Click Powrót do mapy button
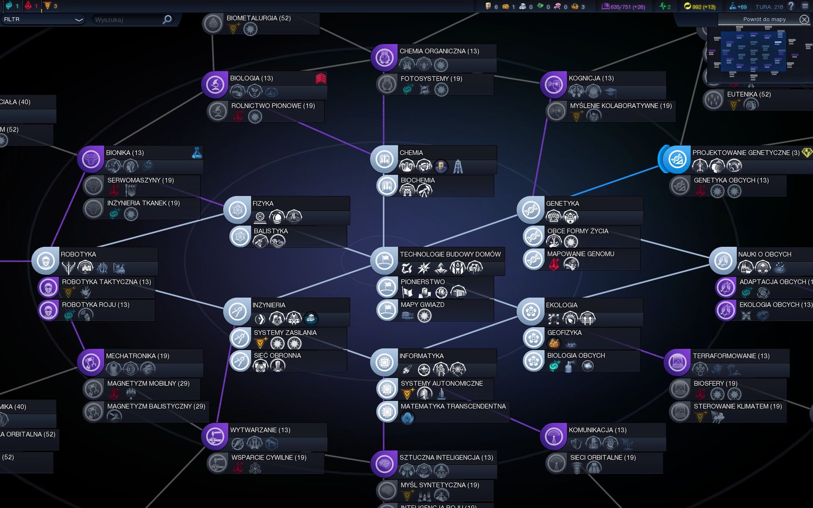Image resolution: width=813 pixels, height=508 pixels. coord(764,19)
